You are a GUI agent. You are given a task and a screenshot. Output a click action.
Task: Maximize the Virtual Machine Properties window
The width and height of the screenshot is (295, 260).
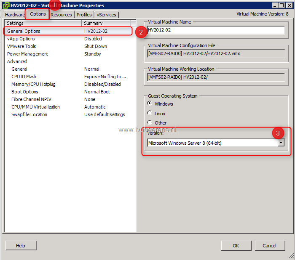pyautogui.click(x=282, y=5)
